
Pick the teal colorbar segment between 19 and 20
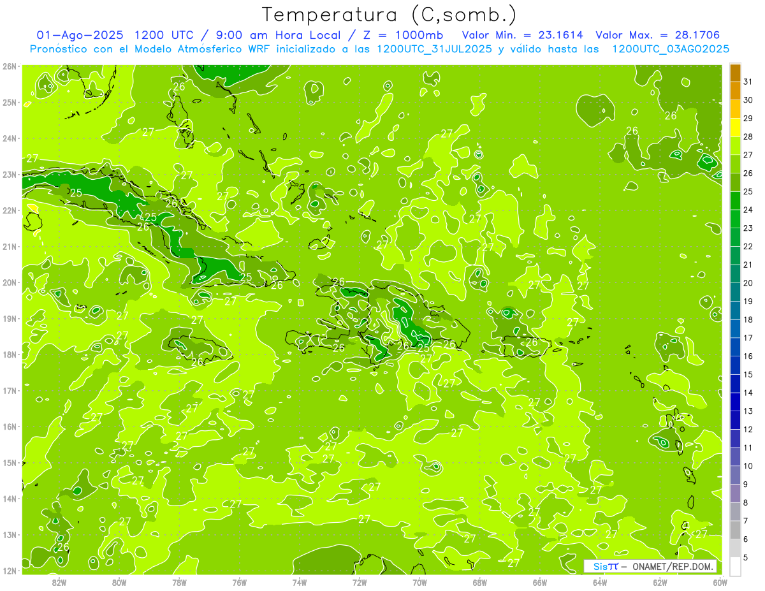pos(735,293)
